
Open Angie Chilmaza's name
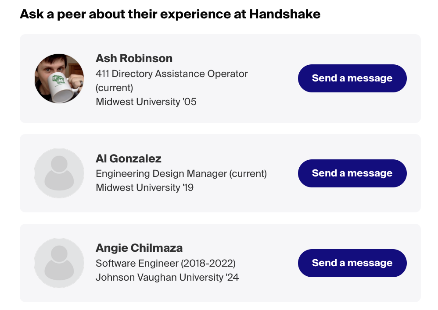pyautogui.click(x=139, y=248)
